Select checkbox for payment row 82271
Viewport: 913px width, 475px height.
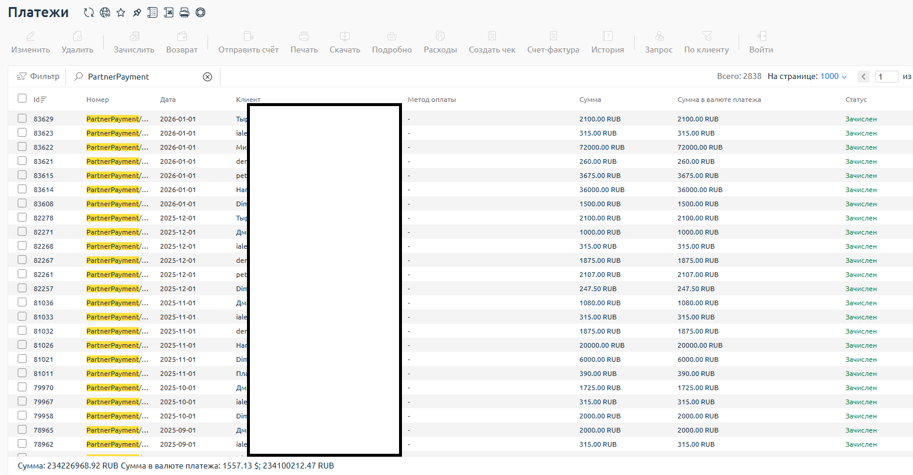pyautogui.click(x=22, y=232)
